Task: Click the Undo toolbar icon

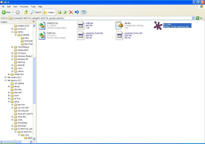Action: pyautogui.click(x=77, y=12)
